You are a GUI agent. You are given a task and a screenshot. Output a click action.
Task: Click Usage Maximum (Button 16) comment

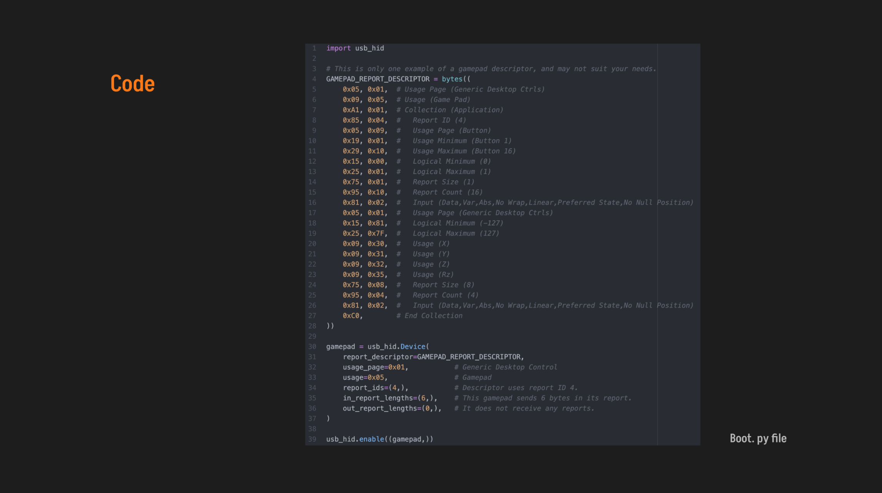(x=464, y=151)
